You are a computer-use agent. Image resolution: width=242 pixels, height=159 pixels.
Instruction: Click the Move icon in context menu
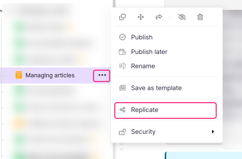(x=141, y=17)
